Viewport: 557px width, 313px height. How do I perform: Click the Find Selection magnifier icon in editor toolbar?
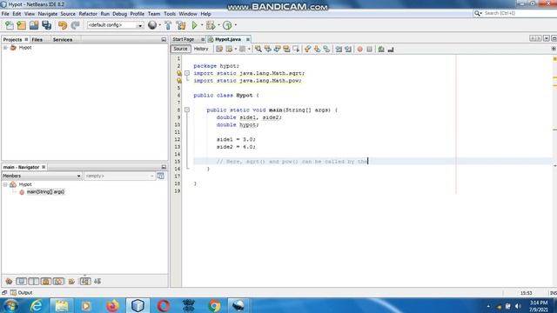click(258, 49)
